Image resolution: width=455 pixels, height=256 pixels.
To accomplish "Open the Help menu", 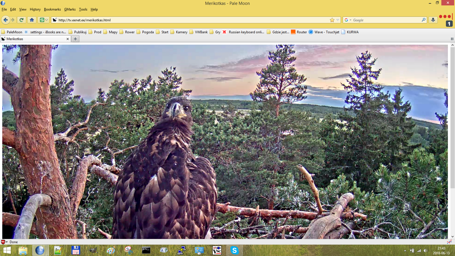I will tap(94, 9).
